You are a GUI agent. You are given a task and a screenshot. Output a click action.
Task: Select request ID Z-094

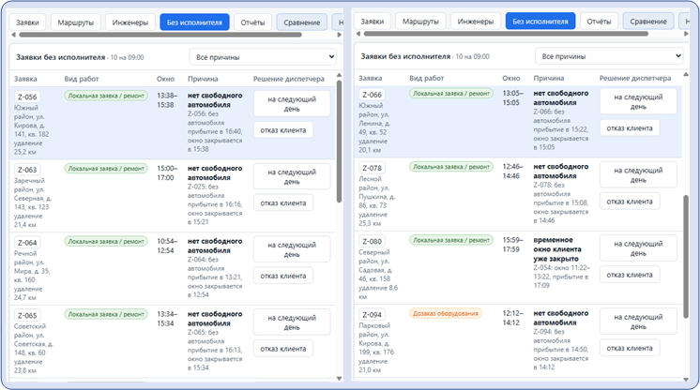(x=372, y=315)
